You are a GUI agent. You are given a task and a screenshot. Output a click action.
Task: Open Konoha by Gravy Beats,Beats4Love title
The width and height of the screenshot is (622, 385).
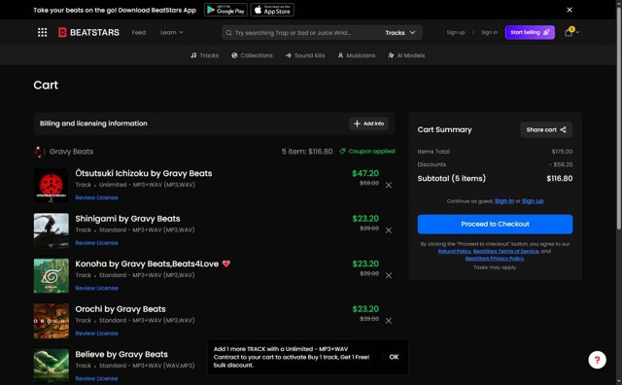147,263
